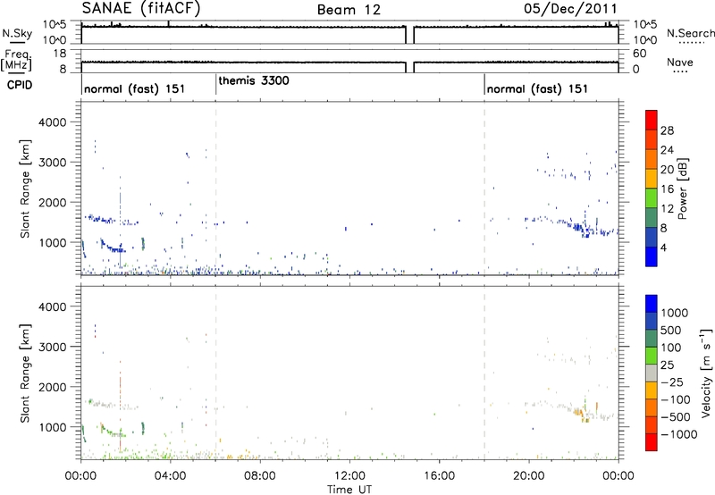Click the 'Nave' legend label
This screenshot has width=715, height=495.
680,63
